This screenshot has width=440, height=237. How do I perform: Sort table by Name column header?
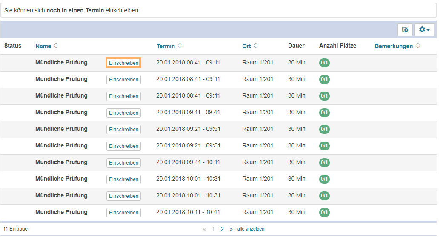click(43, 46)
